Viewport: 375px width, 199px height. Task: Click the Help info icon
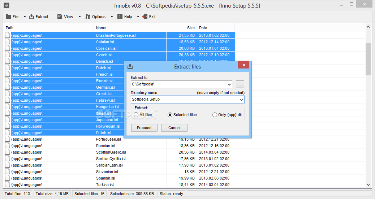coord(120,17)
